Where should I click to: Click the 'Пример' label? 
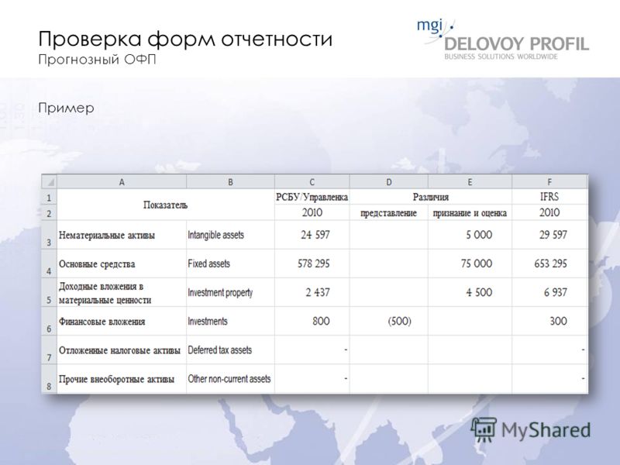click(x=66, y=108)
